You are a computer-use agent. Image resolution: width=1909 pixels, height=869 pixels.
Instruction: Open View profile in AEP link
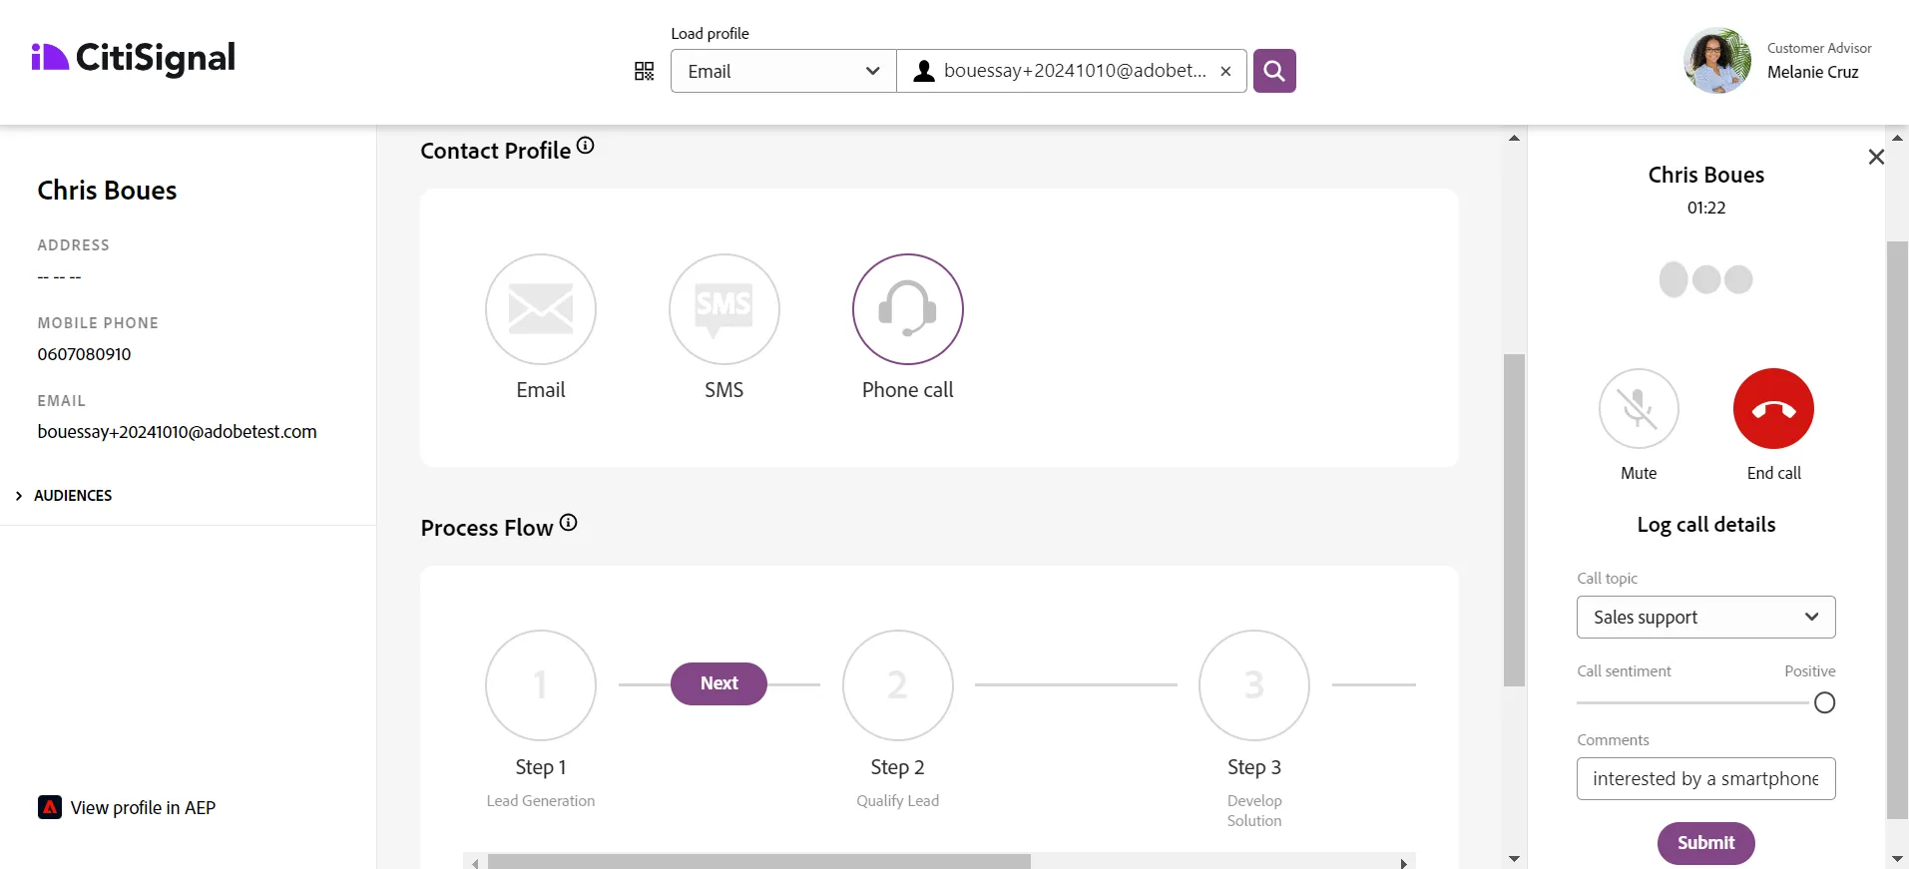[143, 808]
